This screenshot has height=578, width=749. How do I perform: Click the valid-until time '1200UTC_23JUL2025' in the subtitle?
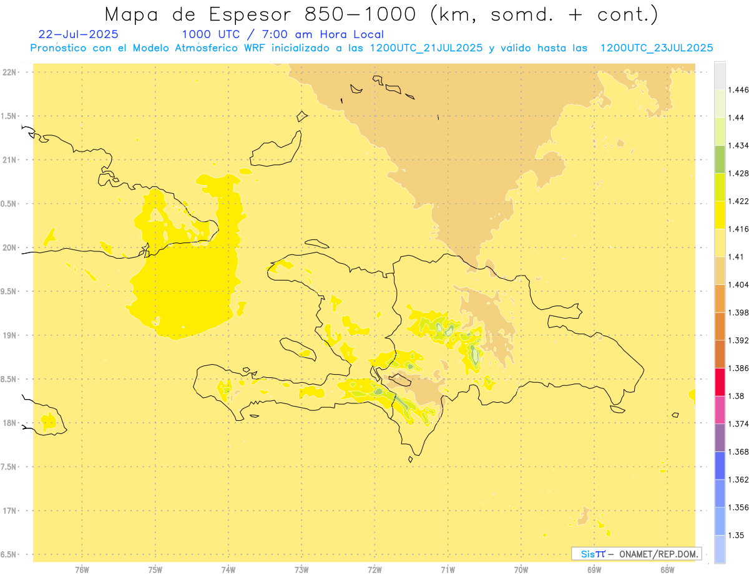point(657,48)
